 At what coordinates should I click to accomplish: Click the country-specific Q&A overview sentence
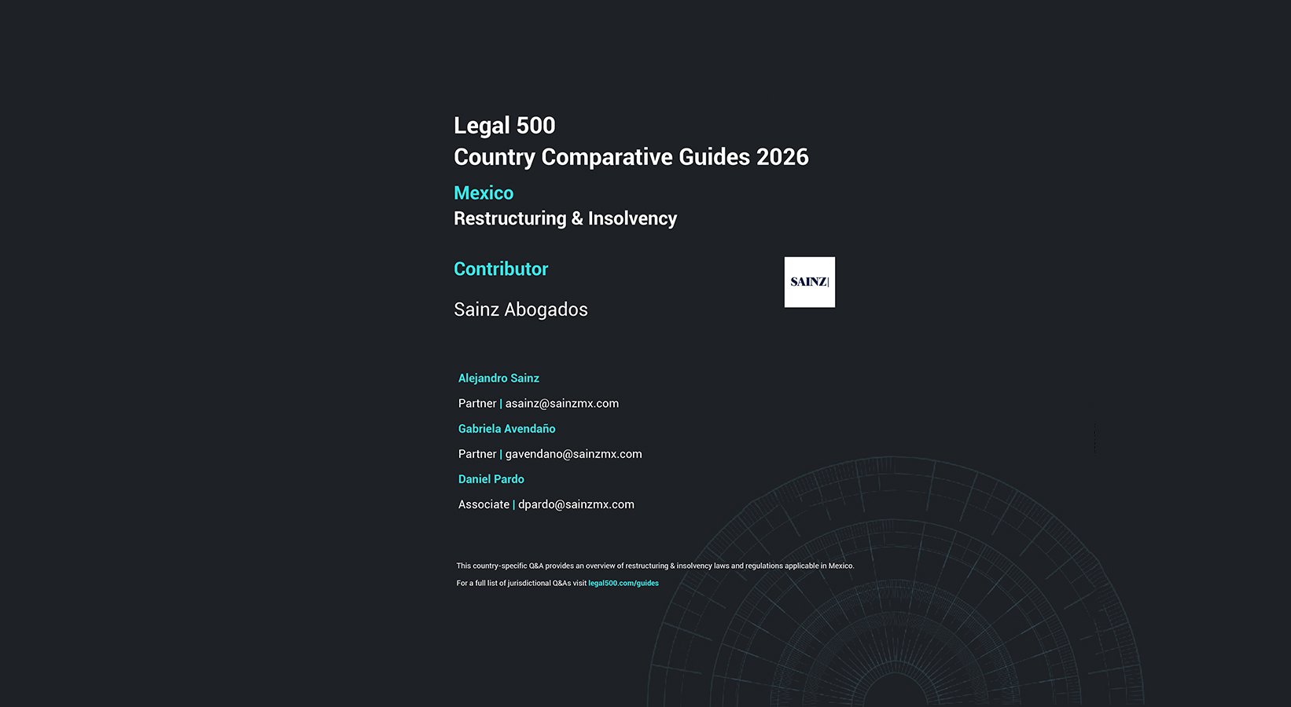655,566
